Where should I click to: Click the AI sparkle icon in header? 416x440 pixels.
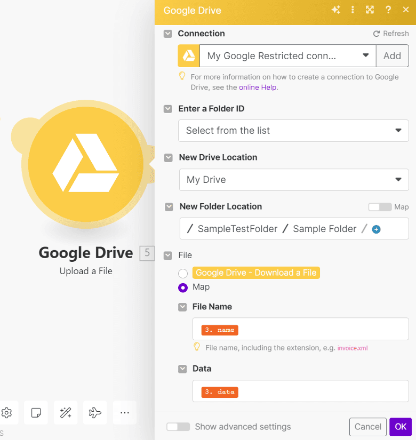(x=335, y=10)
